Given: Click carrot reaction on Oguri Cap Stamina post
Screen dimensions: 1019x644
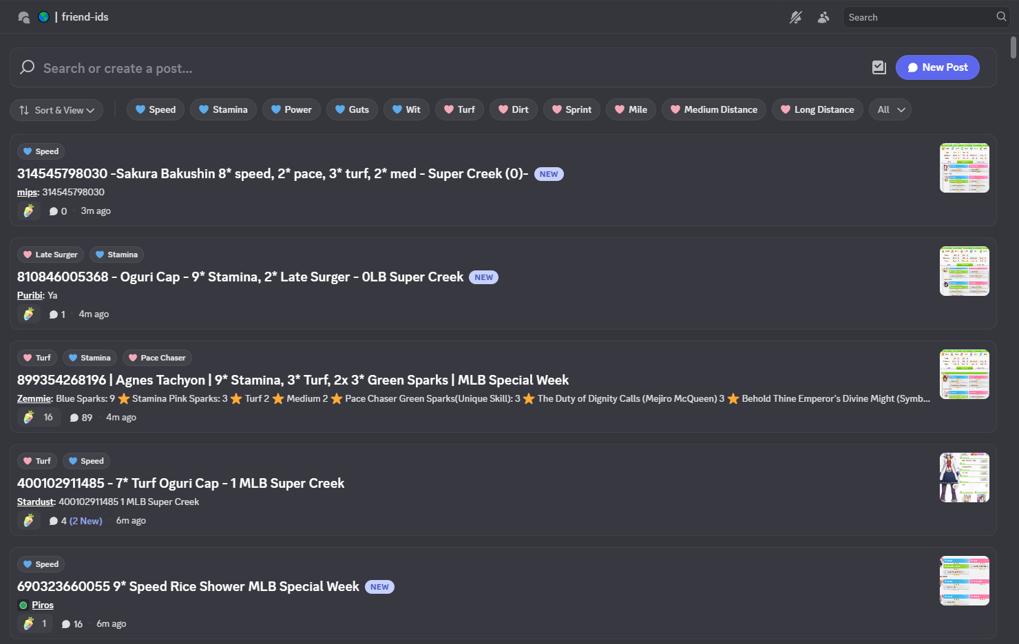Looking at the screenshot, I should click(28, 314).
